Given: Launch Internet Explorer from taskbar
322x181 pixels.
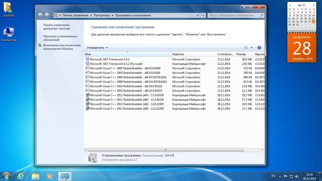Looking at the screenshot, I should (21, 176).
